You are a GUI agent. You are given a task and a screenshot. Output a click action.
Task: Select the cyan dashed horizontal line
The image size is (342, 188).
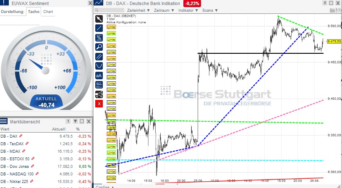(214, 160)
